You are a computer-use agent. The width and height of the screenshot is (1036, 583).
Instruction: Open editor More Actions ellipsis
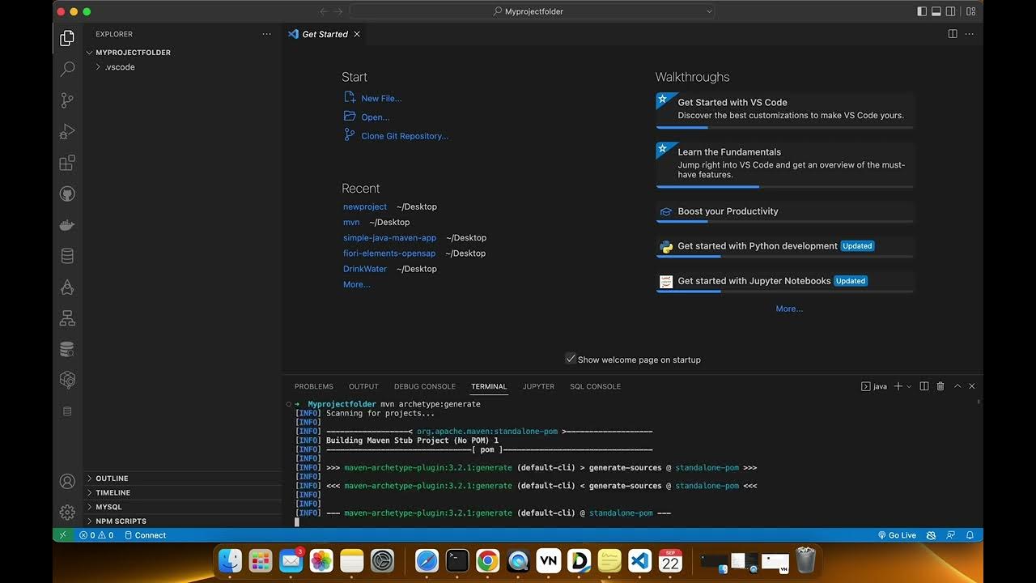[969, 34]
